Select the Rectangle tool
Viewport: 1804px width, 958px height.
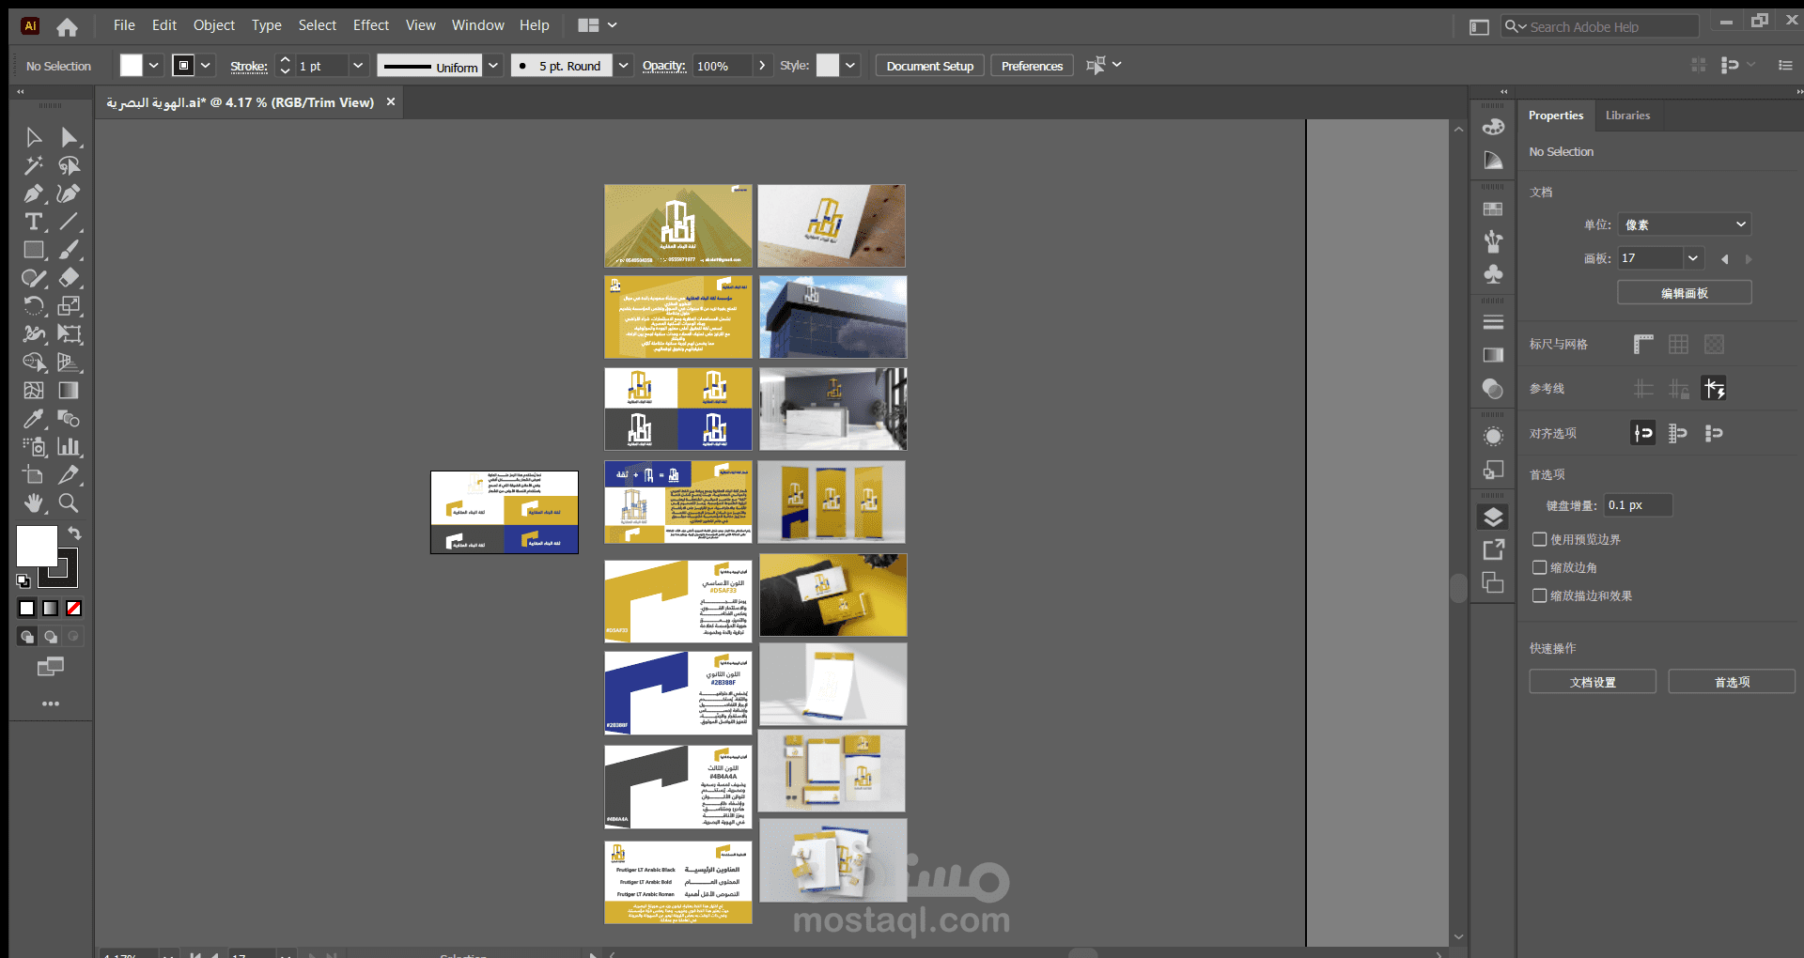(34, 251)
